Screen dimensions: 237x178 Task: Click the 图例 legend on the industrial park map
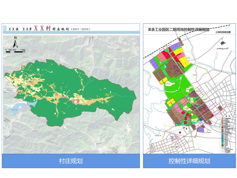(x=227, y=134)
